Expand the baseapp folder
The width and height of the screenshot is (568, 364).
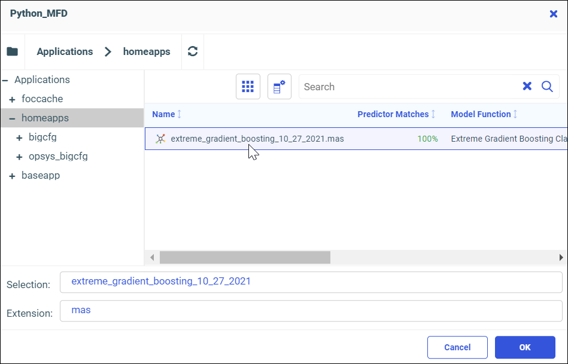[x=12, y=176]
